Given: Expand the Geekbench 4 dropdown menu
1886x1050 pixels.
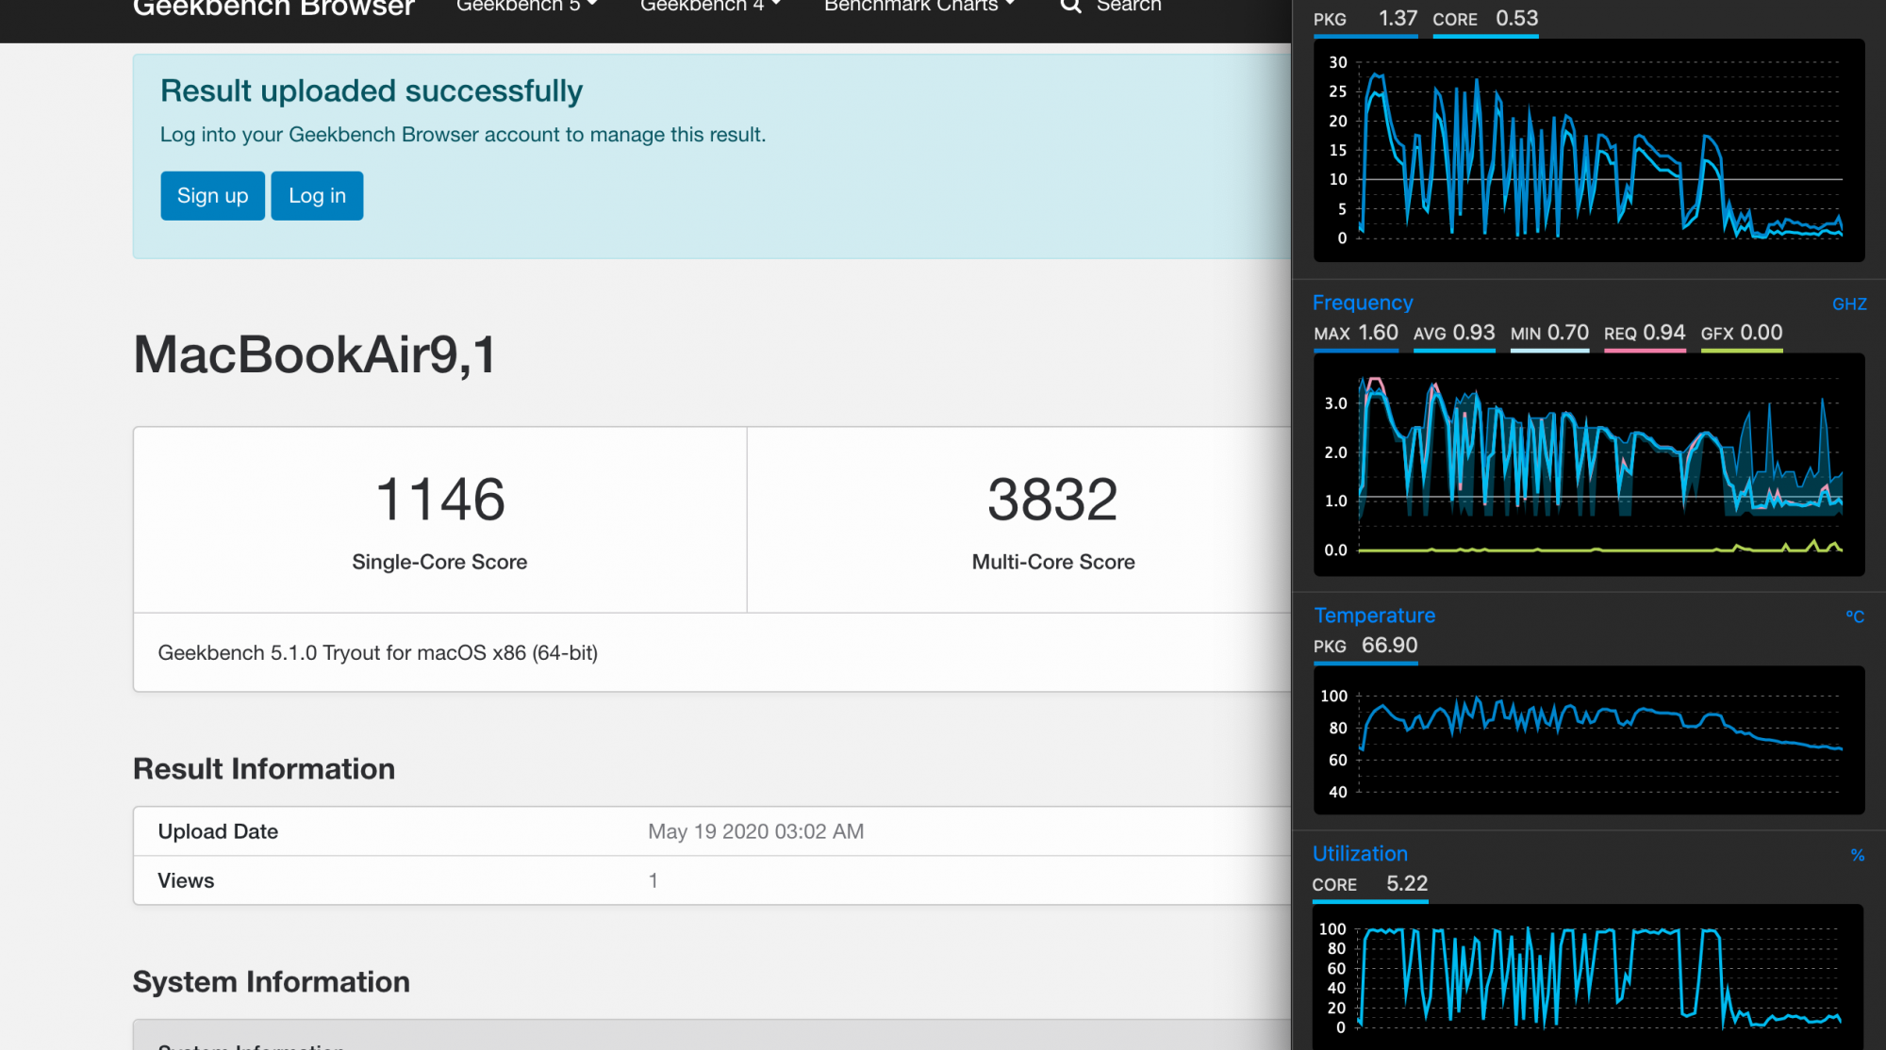Looking at the screenshot, I should (710, 7).
